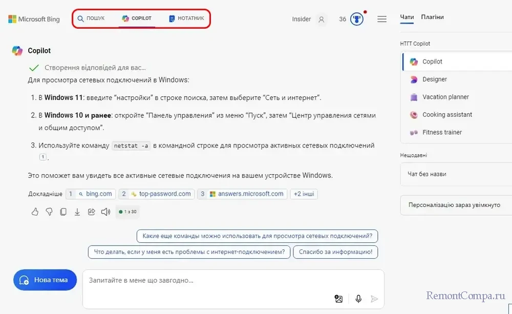
Task: Switch to the Плагіни tab
Action: click(432, 17)
